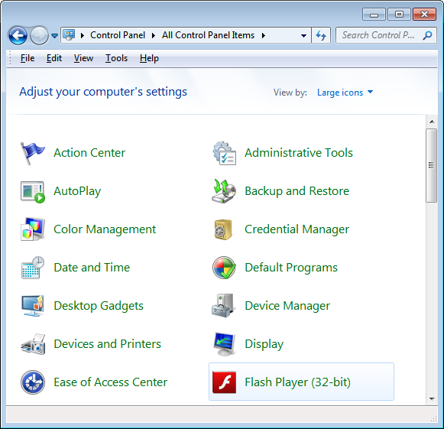Open the recent pages dropdown arrow

click(55, 36)
